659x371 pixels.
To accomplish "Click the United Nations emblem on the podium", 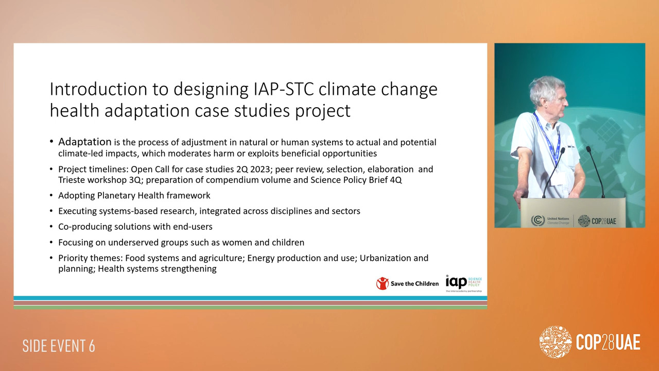I will pyautogui.click(x=538, y=221).
